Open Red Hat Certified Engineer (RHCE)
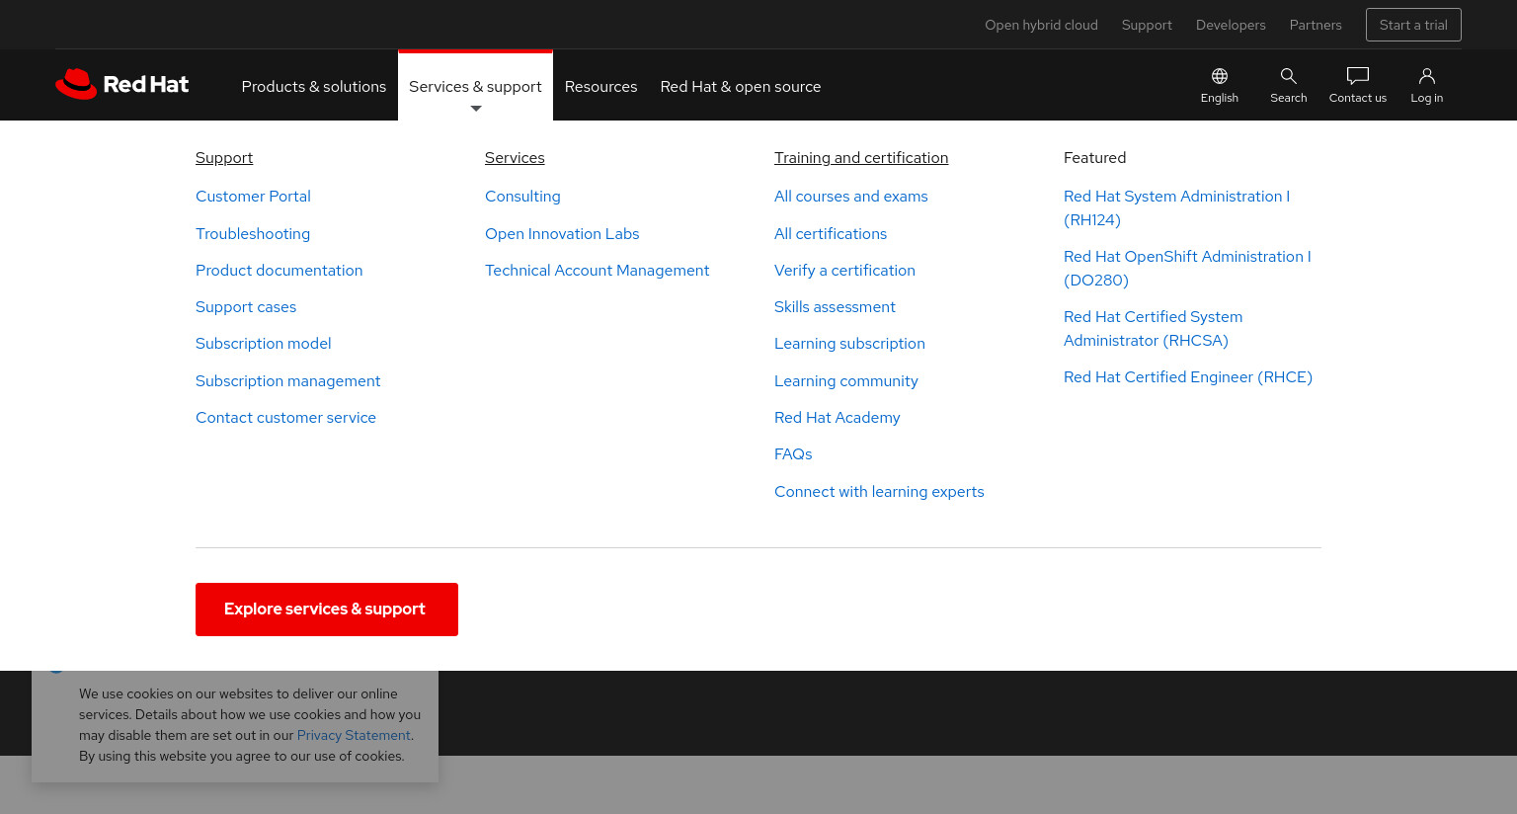This screenshot has height=814, width=1517. tap(1188, 377)
